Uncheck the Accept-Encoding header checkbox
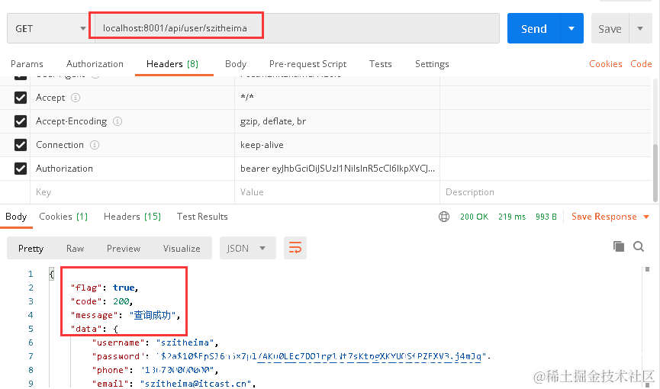Screen dimensions: 660x389 tap(20, 121)
